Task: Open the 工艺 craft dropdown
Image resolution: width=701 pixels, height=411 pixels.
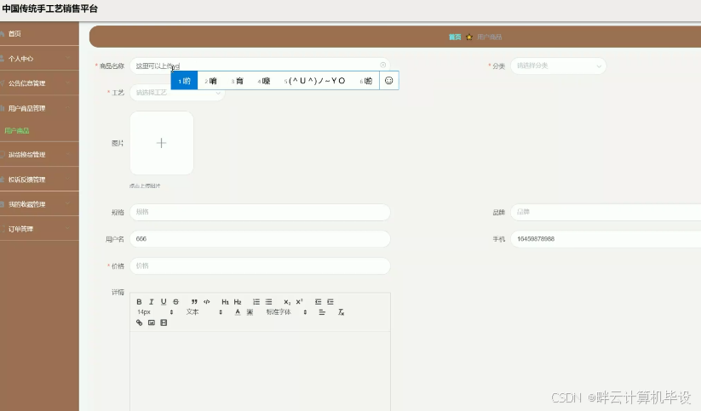Action: (177, 93)
